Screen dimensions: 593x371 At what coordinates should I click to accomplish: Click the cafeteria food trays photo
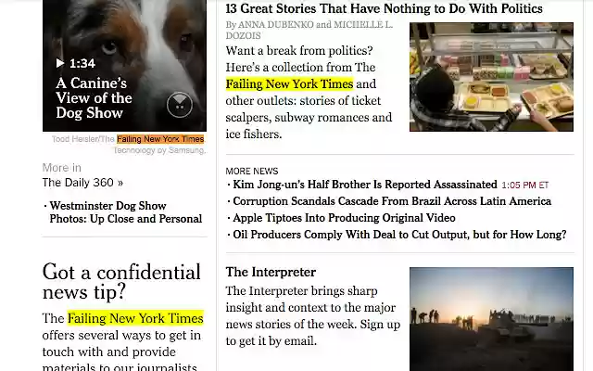[491, 77]
